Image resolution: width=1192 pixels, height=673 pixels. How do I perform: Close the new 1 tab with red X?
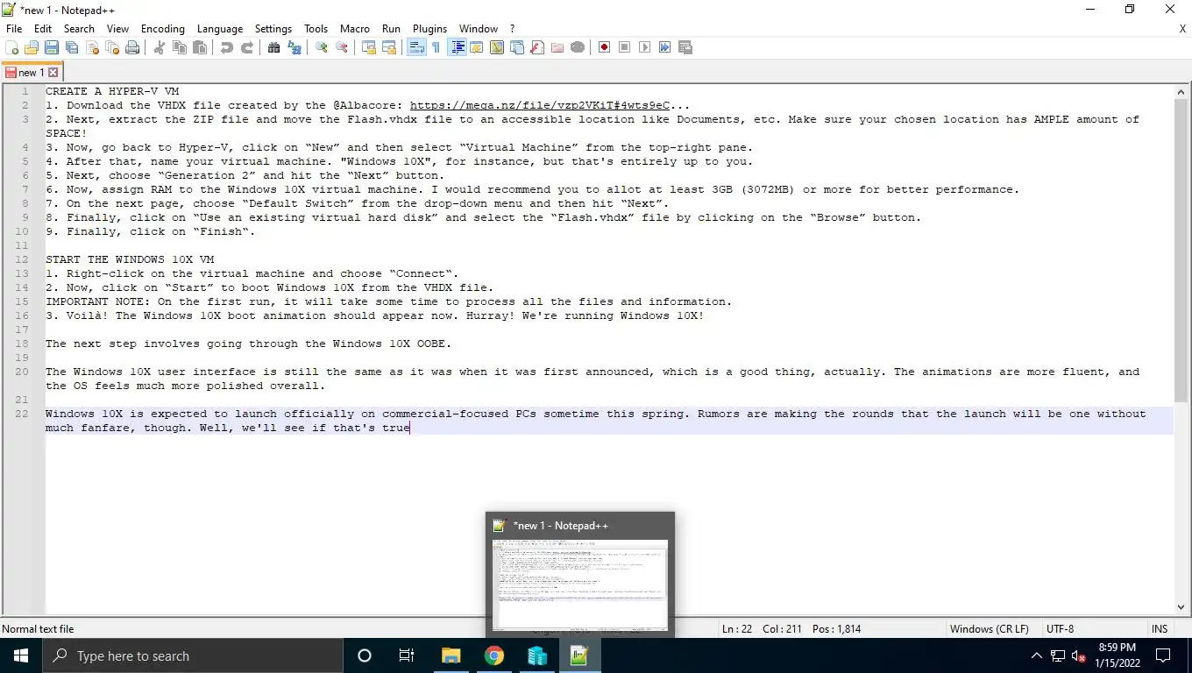pos(53,73)
